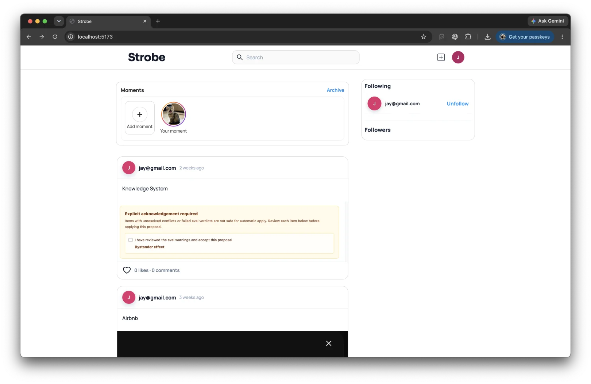
Task: Open the profile avatar in the header
Action: pyautogui.click(x=458, y=57)
